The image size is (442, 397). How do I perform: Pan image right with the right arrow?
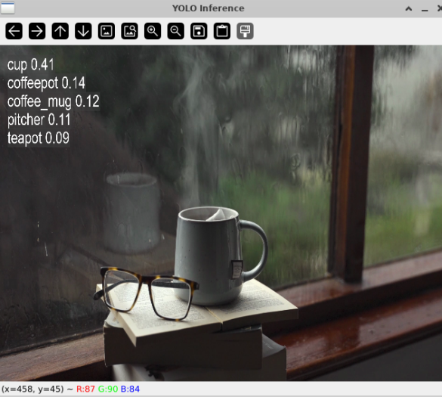coord(37,31)
